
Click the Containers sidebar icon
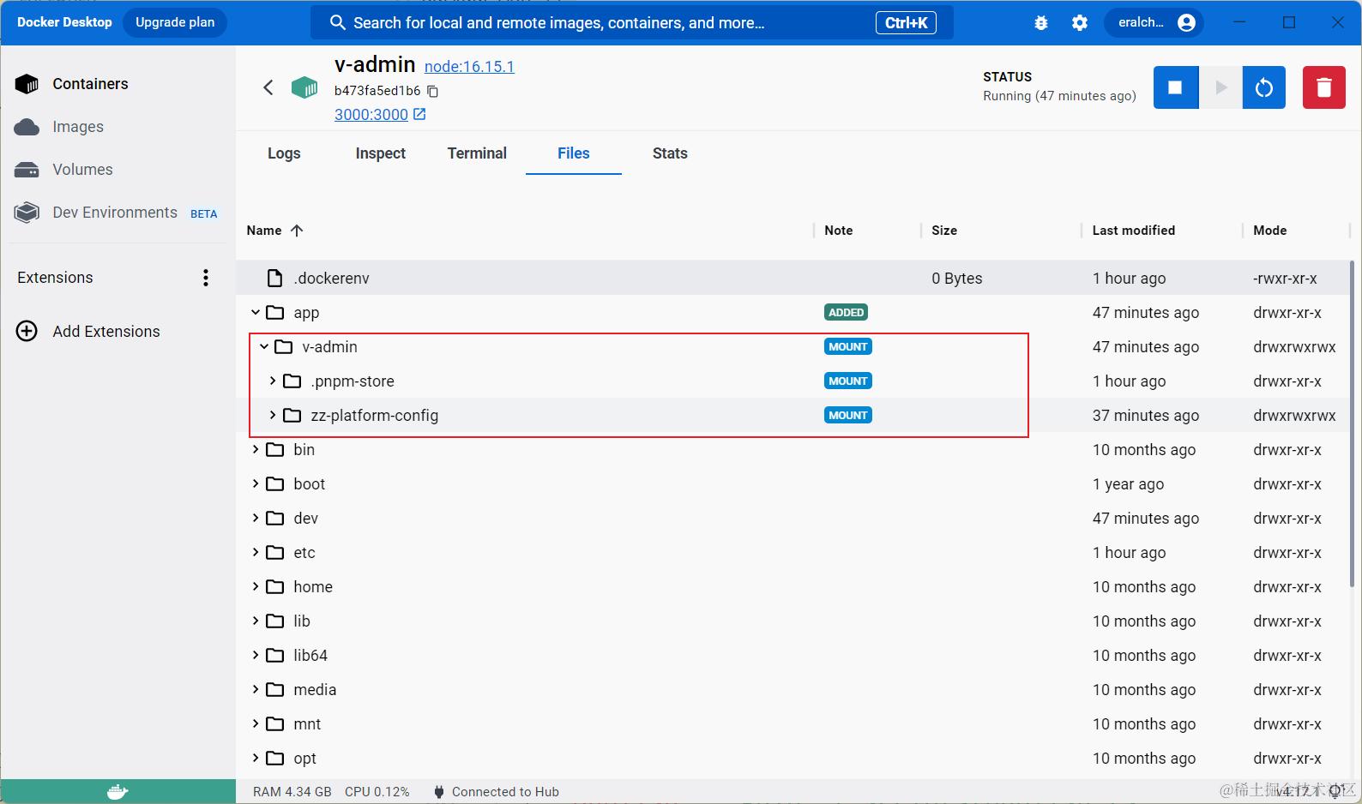(27, 84)
